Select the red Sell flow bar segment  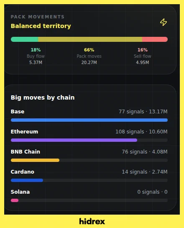155,39
